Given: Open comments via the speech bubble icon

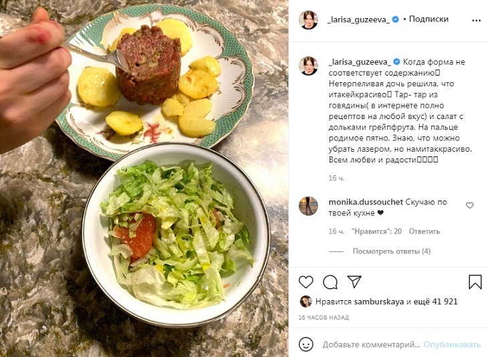Looking at the screenshot, I should (330, 282).
